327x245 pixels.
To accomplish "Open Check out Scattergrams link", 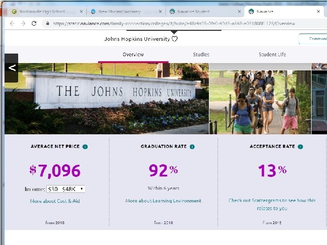I will click(x=272, y=204).
